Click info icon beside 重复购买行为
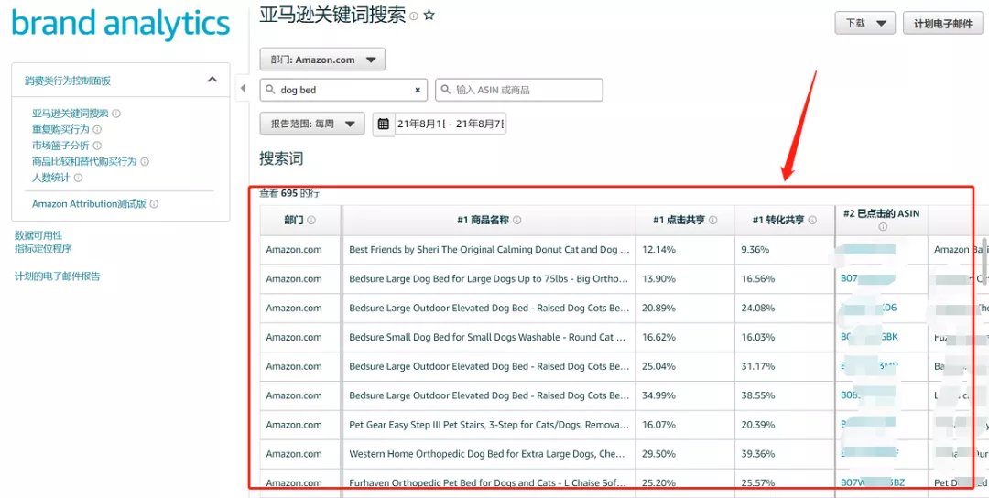This screenshot has width=989, height=498. [x=97, y=129]
